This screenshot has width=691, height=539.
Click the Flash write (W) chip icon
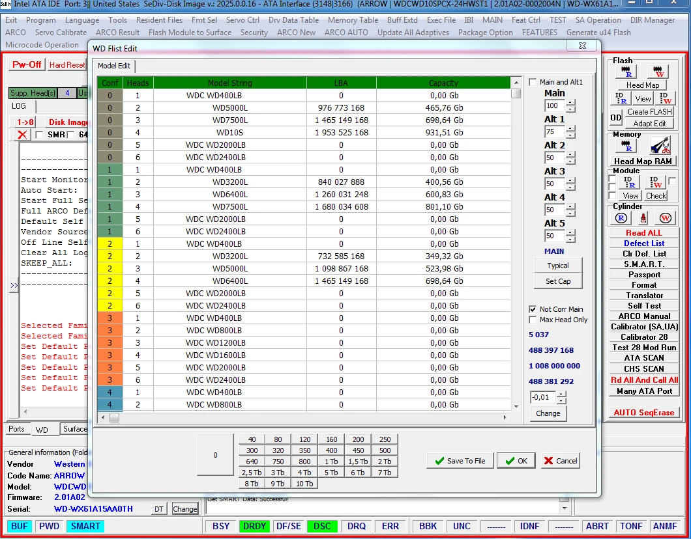(658, 71)
